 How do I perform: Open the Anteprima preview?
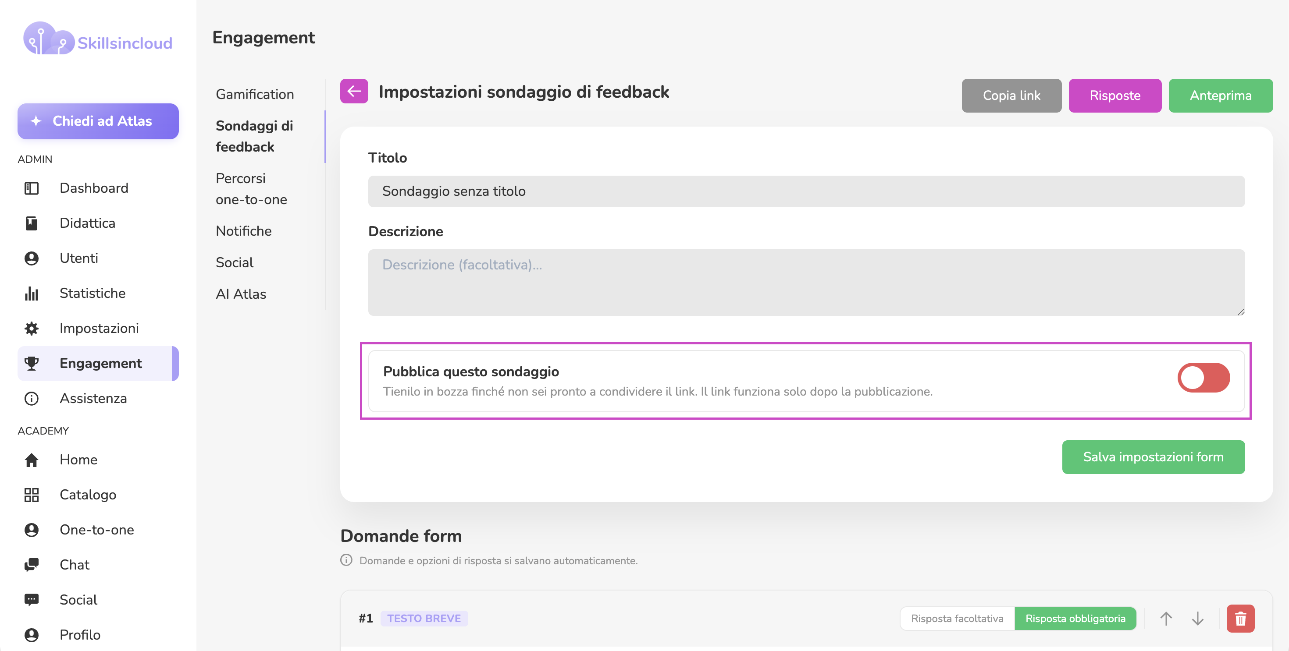[1221, 95]
